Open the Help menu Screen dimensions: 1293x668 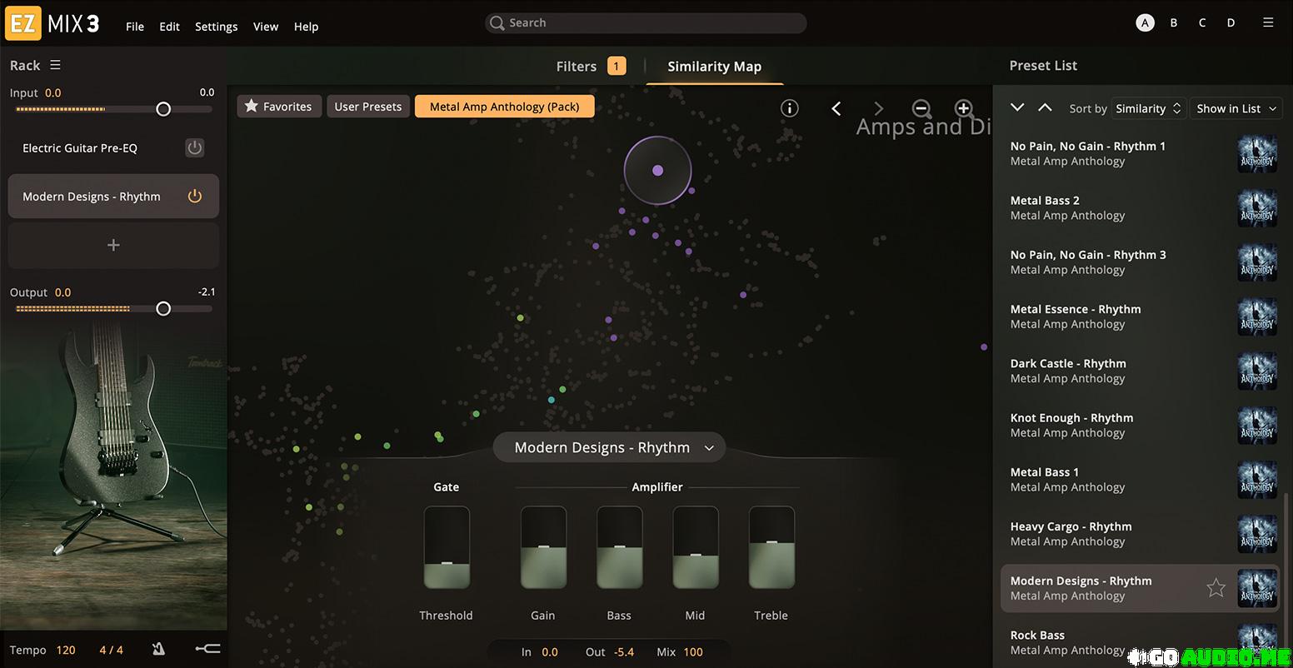[307, 27]
